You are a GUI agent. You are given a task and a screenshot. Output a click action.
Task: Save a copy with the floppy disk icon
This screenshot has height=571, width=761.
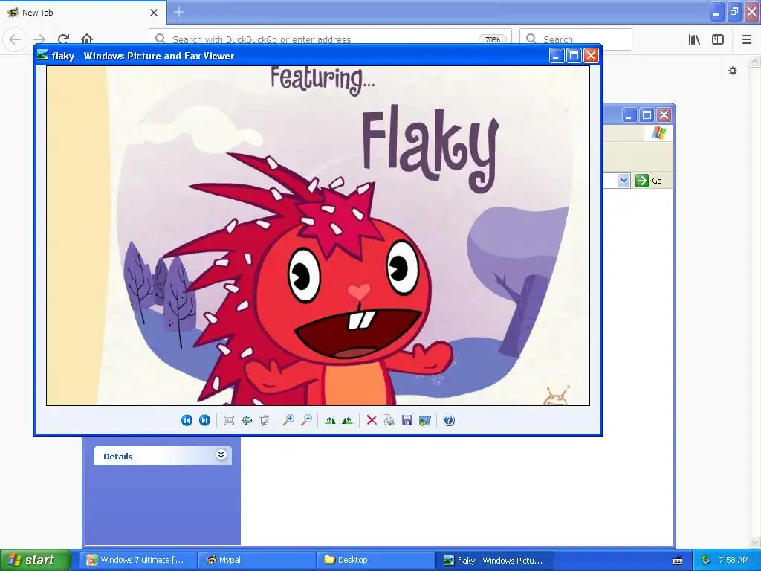tap(407, 421)
